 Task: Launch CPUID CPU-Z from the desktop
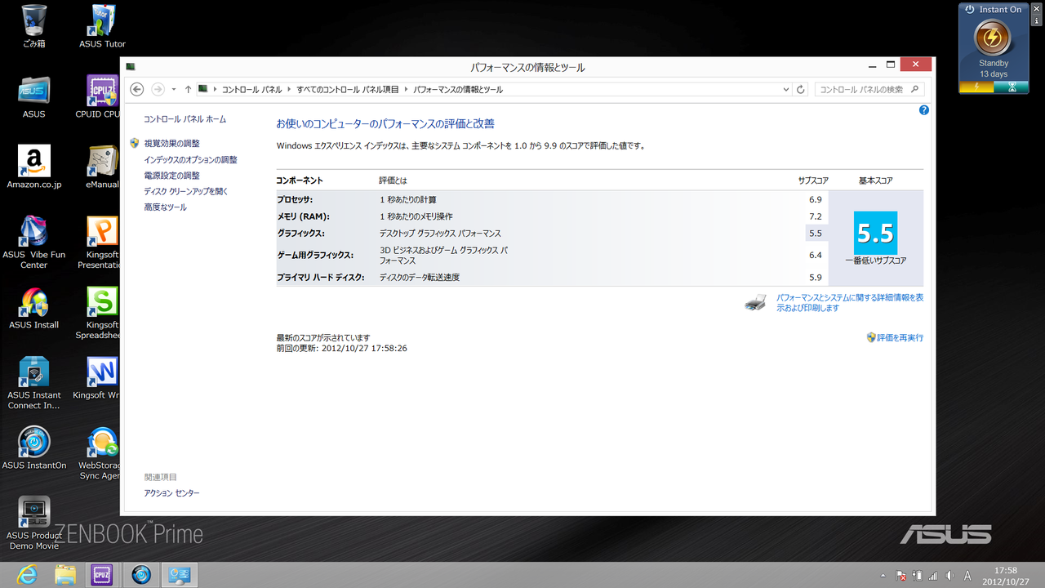pyautogui.click(x=98, y=96)
